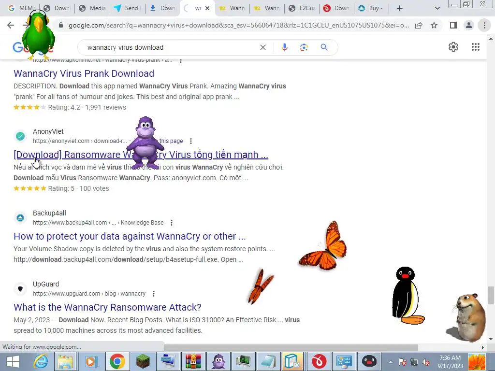Start voice search with microphone icon
Image resolution: width=495 pixels, height=371 pixels.
(284, 47)
